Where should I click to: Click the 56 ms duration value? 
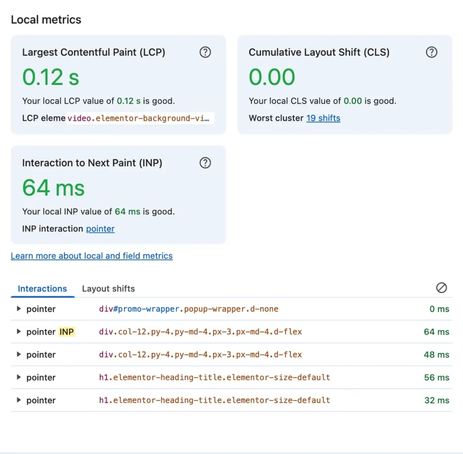point(436,377)
